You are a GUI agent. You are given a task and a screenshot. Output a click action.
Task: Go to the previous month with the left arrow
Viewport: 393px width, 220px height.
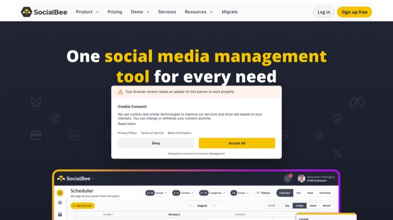pyautogui.click(x=190, y=206)
